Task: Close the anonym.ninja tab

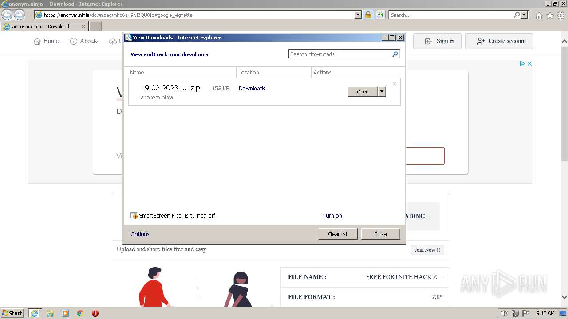Action: tap(83, 27)
